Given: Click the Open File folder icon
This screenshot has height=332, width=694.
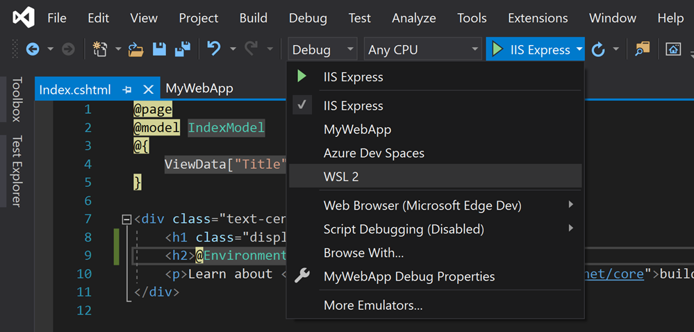Looking at the screenshot, I should click(136, 49).
